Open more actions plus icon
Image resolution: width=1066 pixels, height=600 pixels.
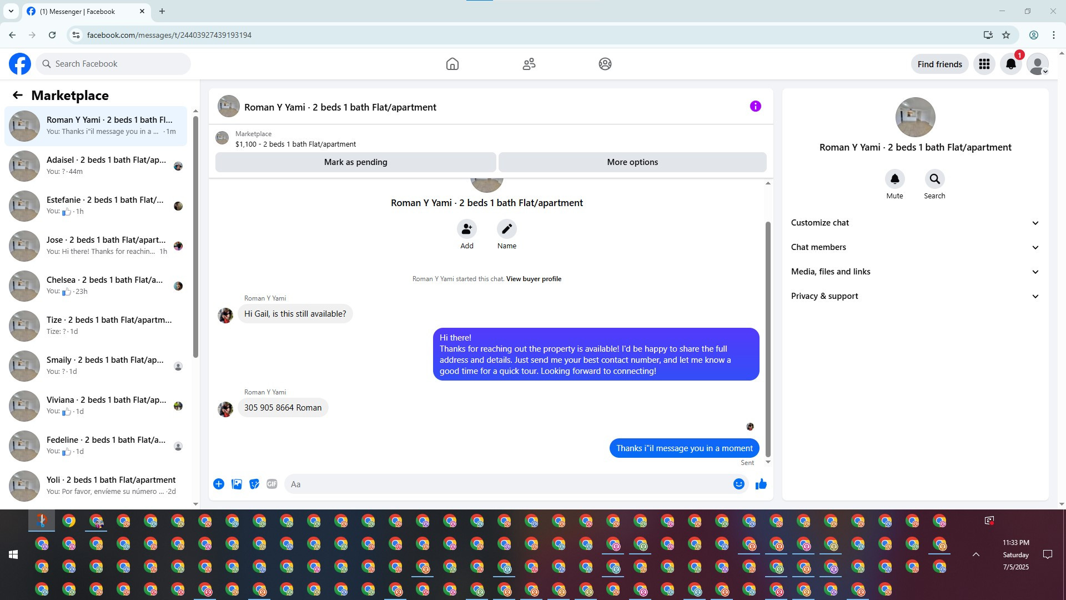(219, 484)
